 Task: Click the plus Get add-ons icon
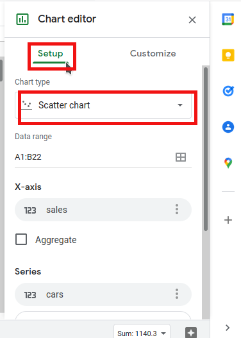coord(228,220)
